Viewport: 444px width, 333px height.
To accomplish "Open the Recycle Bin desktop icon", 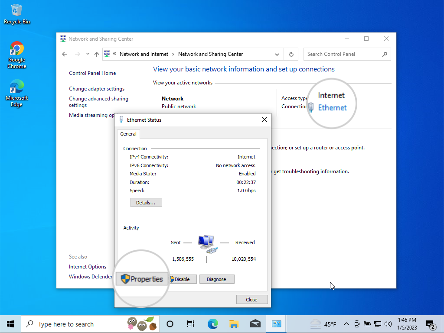I will point(16,14).
